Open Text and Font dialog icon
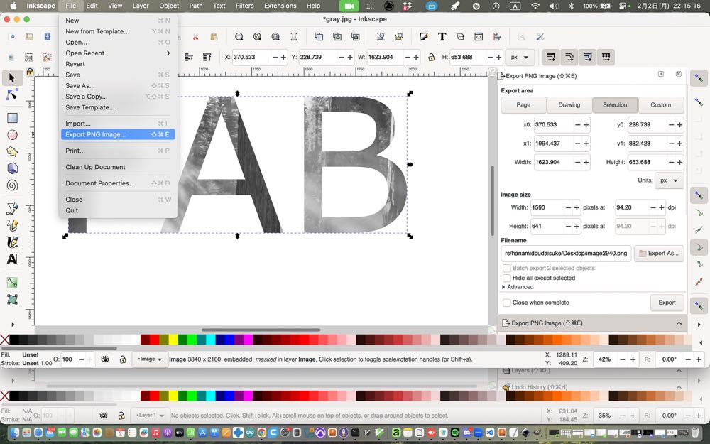710x444 pixels. click(x=442, y=37)
